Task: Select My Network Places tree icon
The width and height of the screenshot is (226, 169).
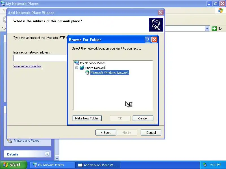Action: coord(77,63)
